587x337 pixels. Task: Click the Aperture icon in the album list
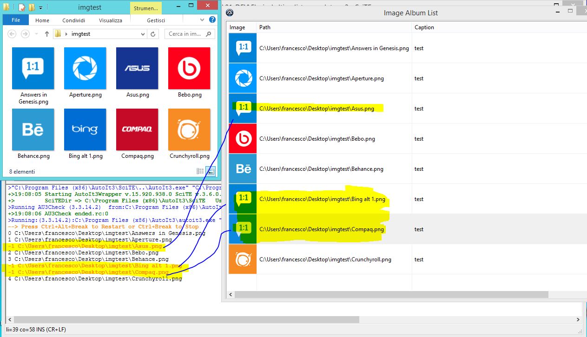click(x=243, y=78)
